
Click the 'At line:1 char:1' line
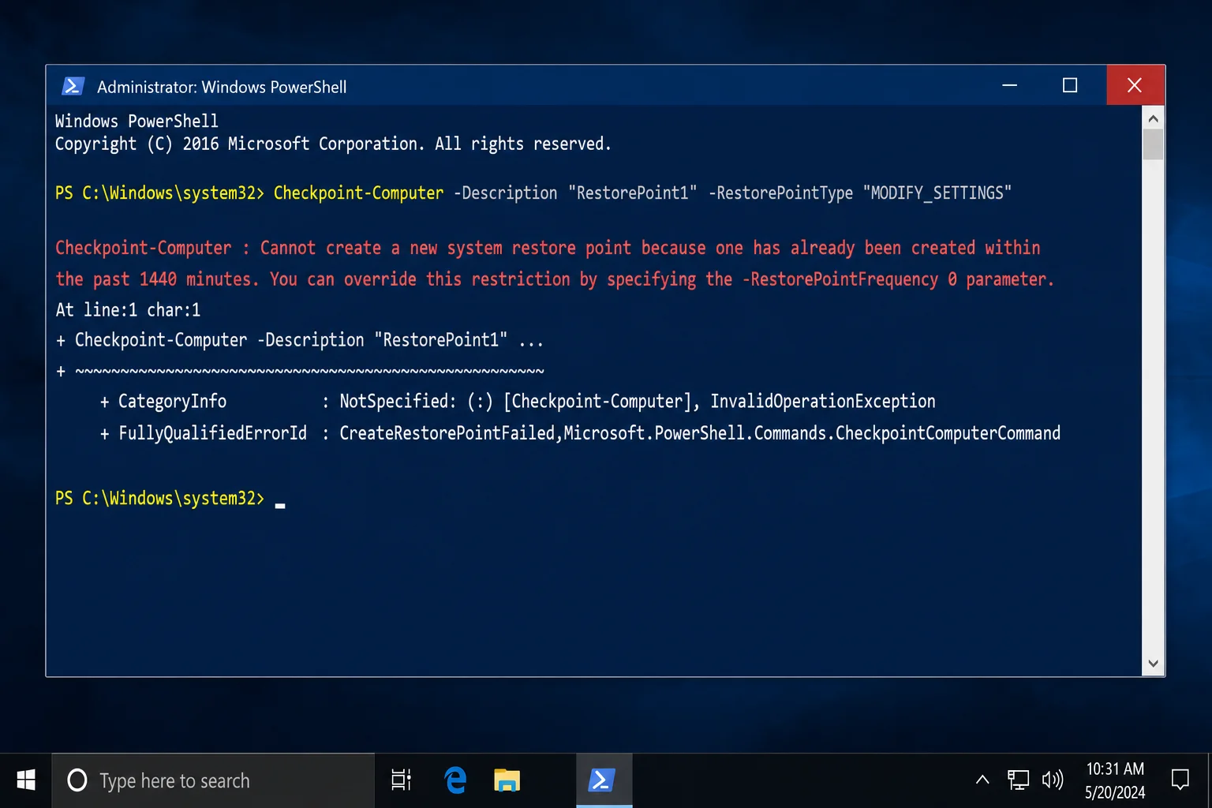click(128, 310)
